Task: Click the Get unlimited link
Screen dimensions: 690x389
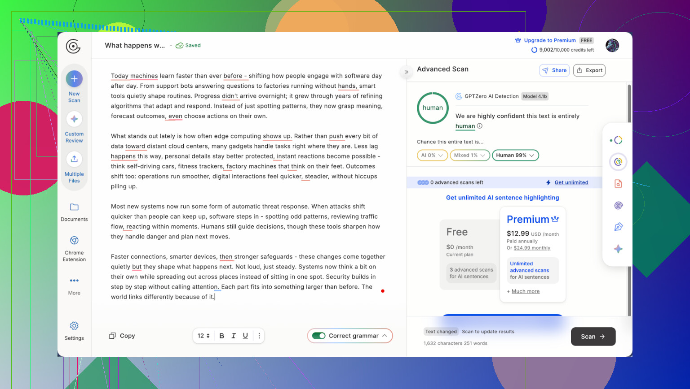Action: [571, 182]
